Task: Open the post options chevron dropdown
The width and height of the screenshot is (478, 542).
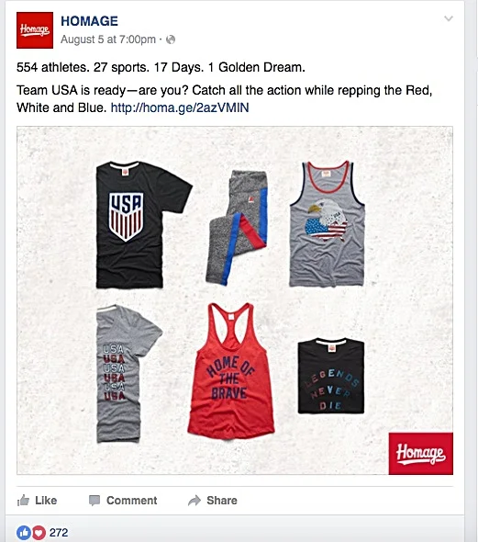Action: [x=449, y=18]
